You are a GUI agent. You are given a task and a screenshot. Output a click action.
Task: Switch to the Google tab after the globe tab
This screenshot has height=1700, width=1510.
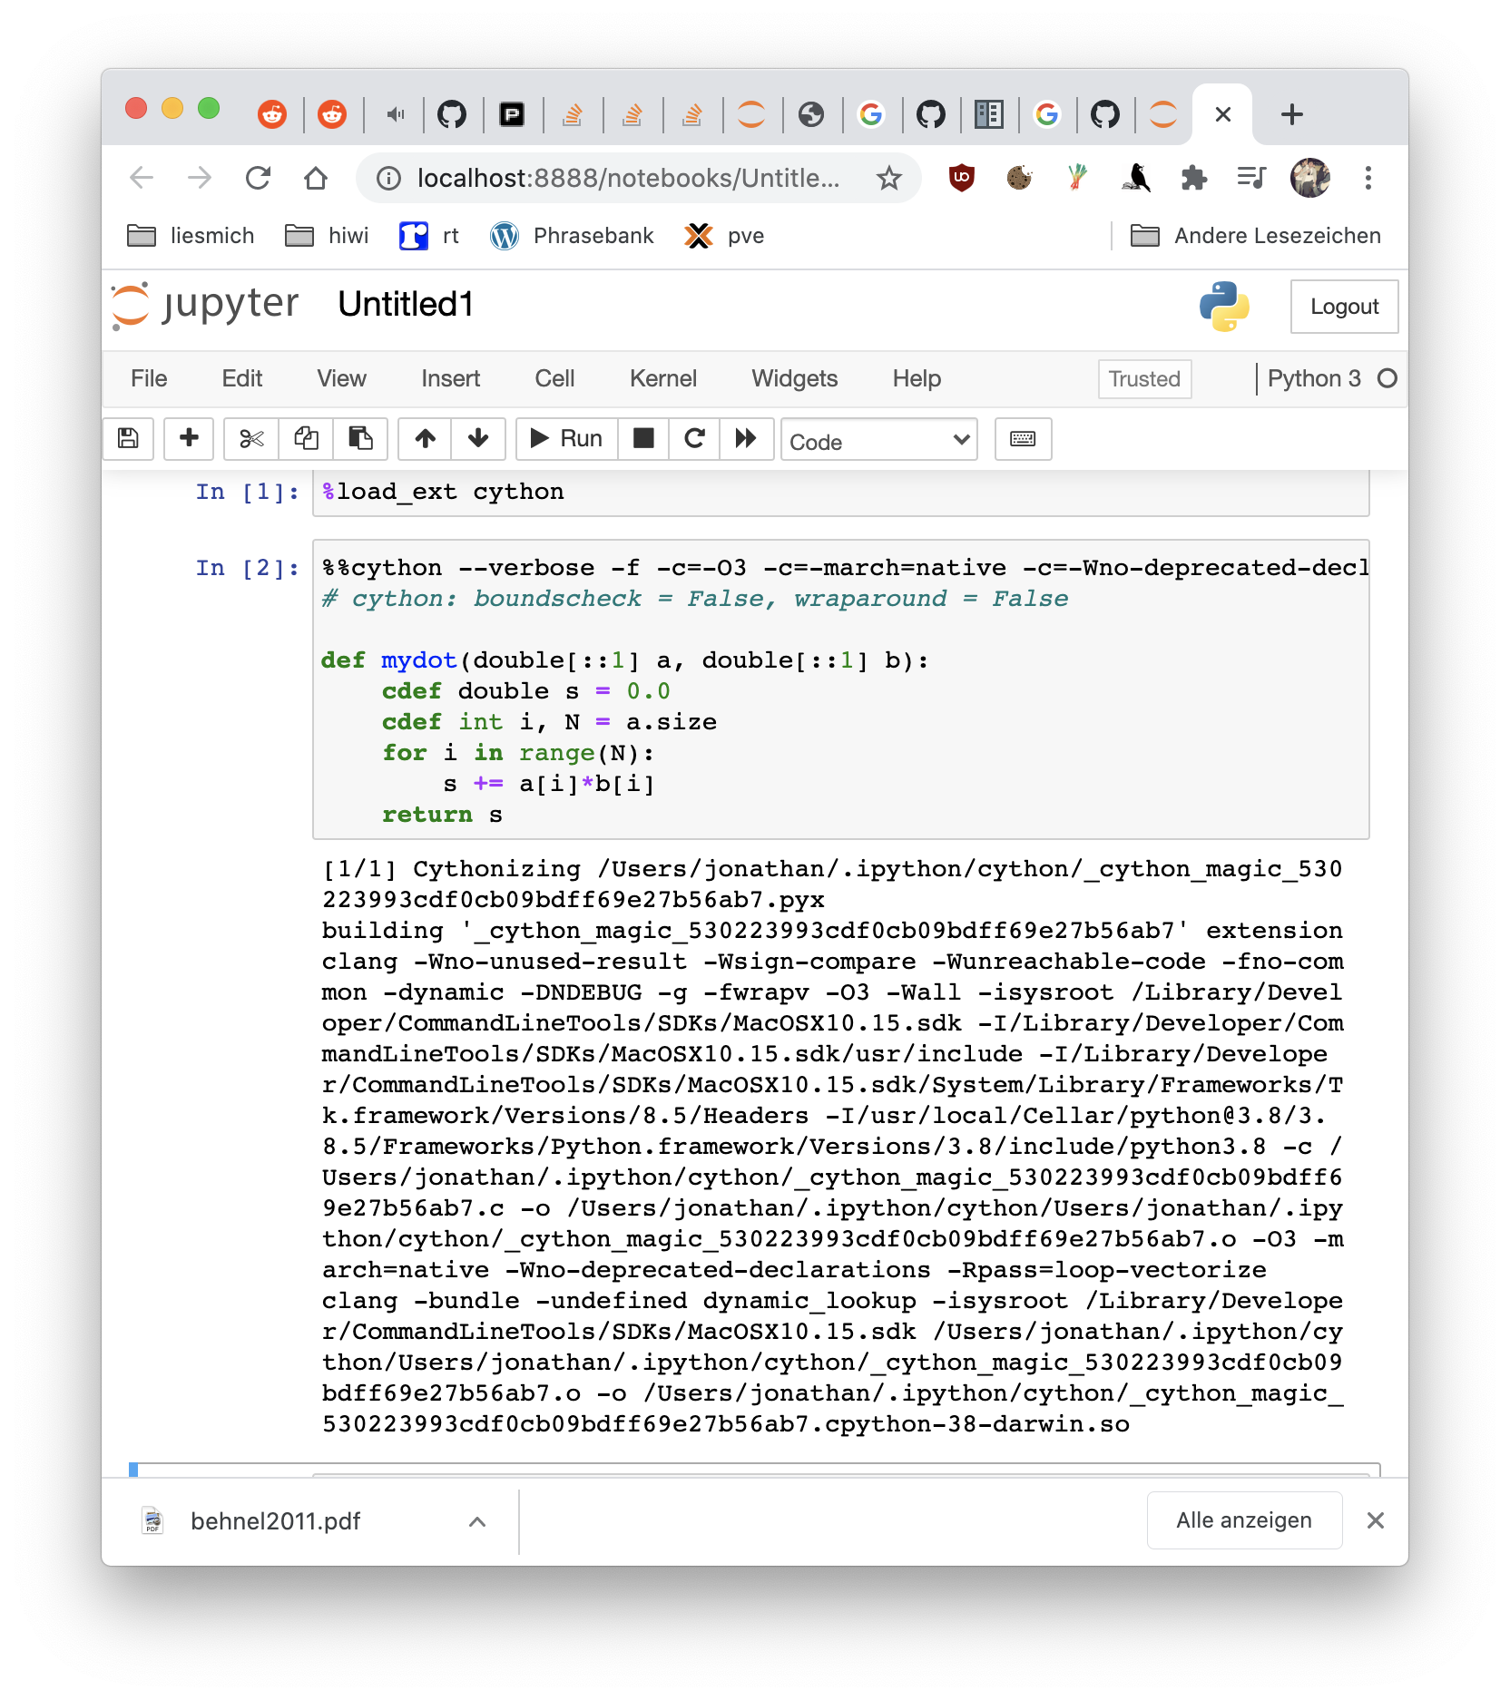point(871,114)
